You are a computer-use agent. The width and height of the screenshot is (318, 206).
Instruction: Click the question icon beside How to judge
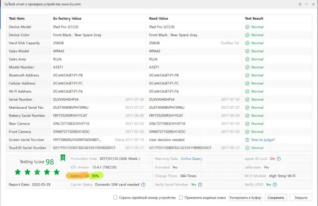[x=247, y=140]
